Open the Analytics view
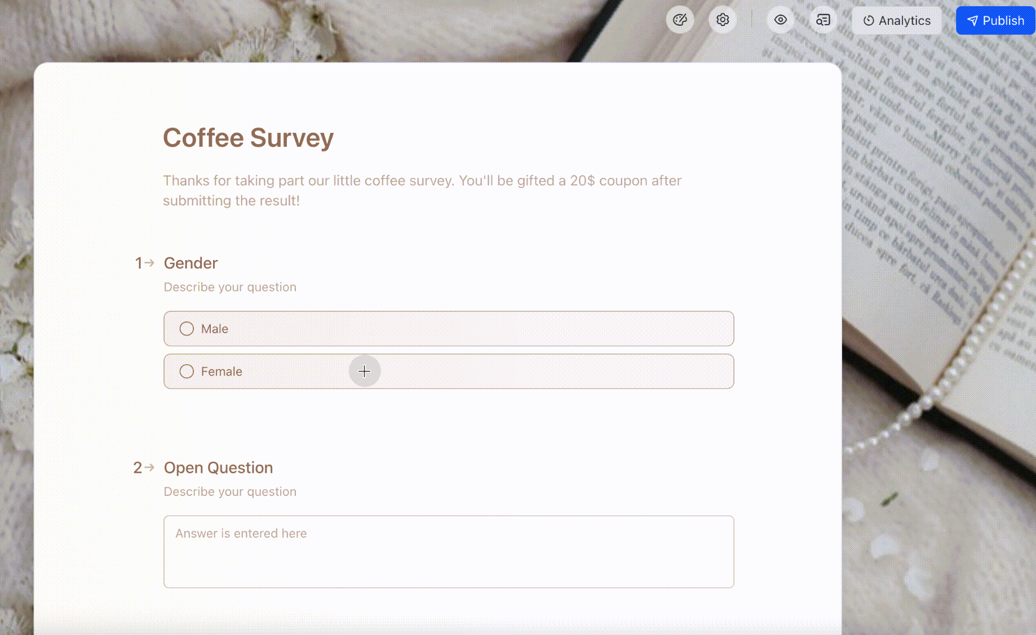 [x=897, y=21]
